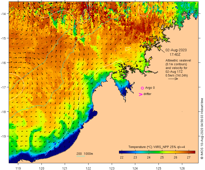Click the longitude label '124'
Viewport: 205px width, 170px height.
click(135, 168)
